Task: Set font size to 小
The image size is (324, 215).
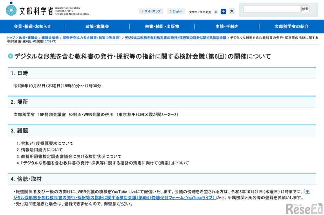Action: (216, 12)
